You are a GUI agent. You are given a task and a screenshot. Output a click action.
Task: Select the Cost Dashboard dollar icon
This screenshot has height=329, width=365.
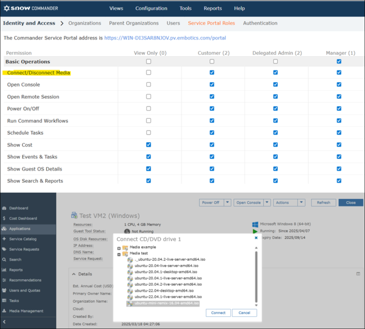point(4,218)
